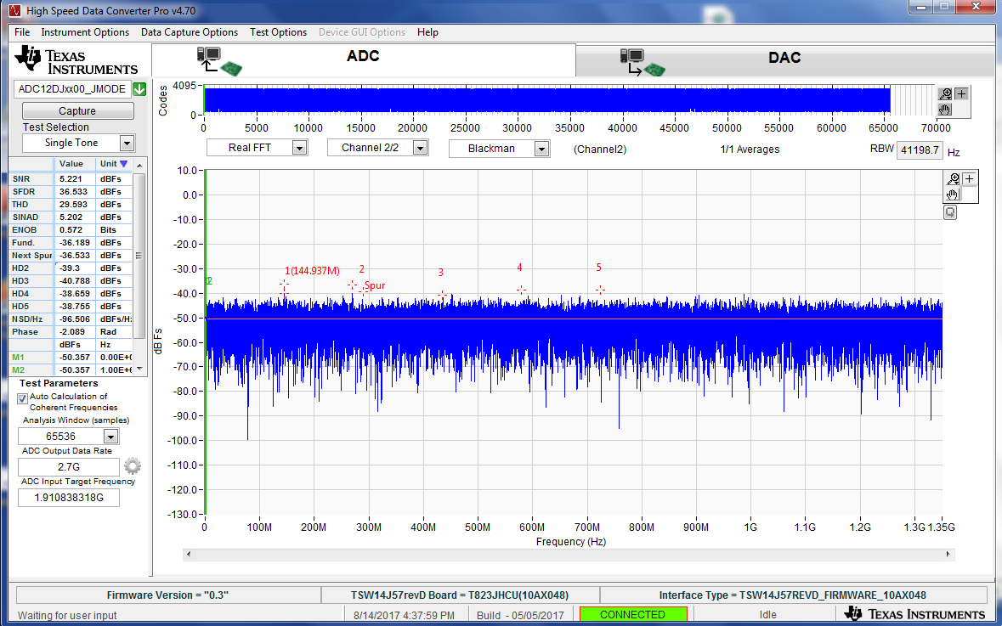Click the Capture button
This screenshot has height=626, width=1002.
pos(77,110)
